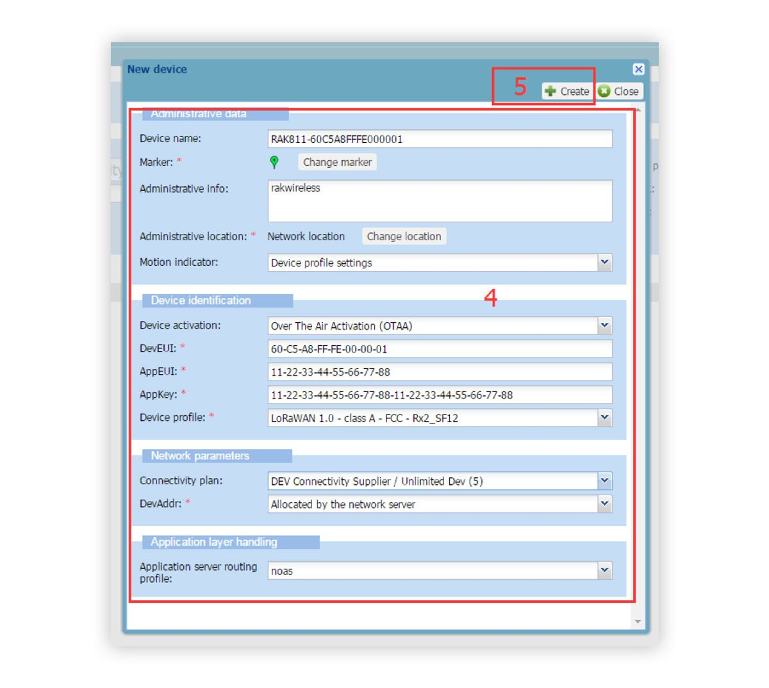769x688 pixels.
Task: Click the Administrative info text area
Action: (x=440, y=201)
